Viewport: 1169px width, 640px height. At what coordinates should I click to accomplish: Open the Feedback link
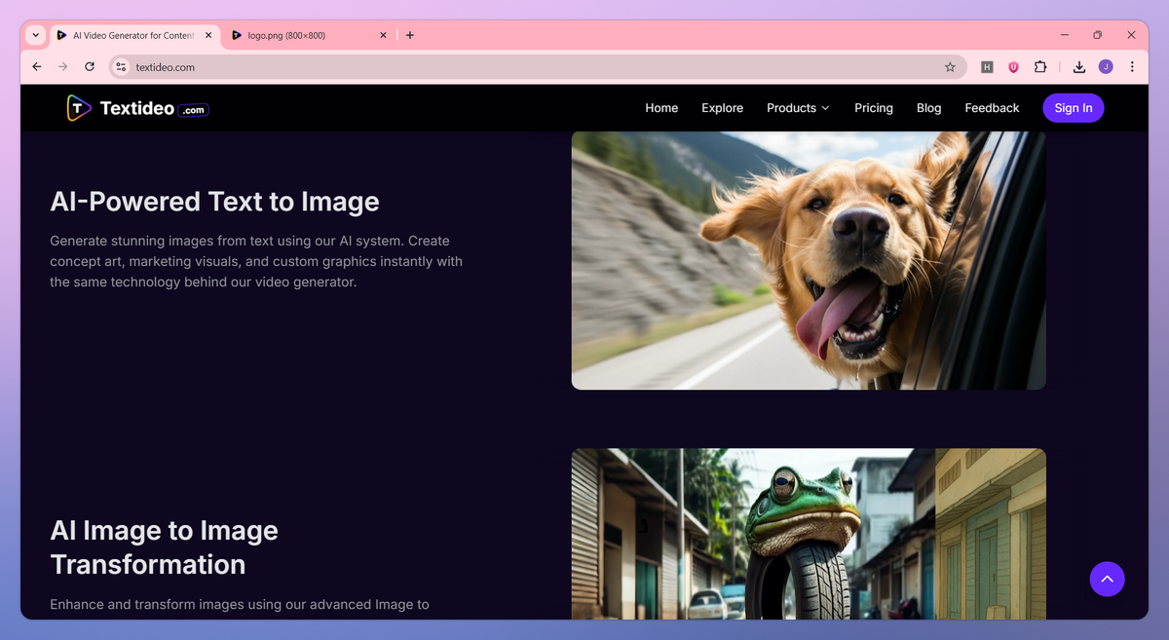[992, 108]
